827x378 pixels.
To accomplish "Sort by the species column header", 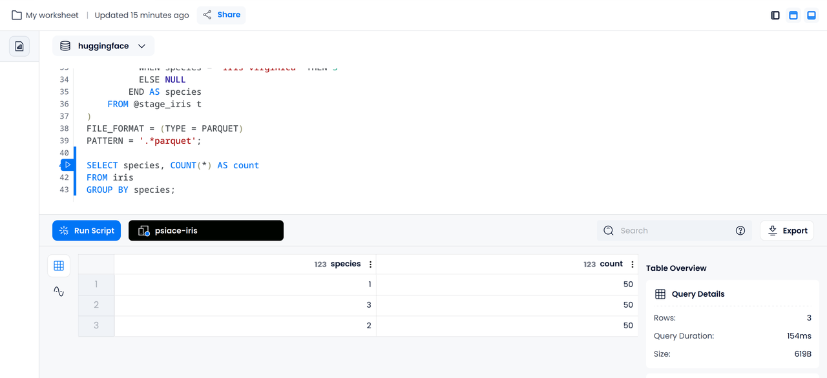I will click(346, 264).
